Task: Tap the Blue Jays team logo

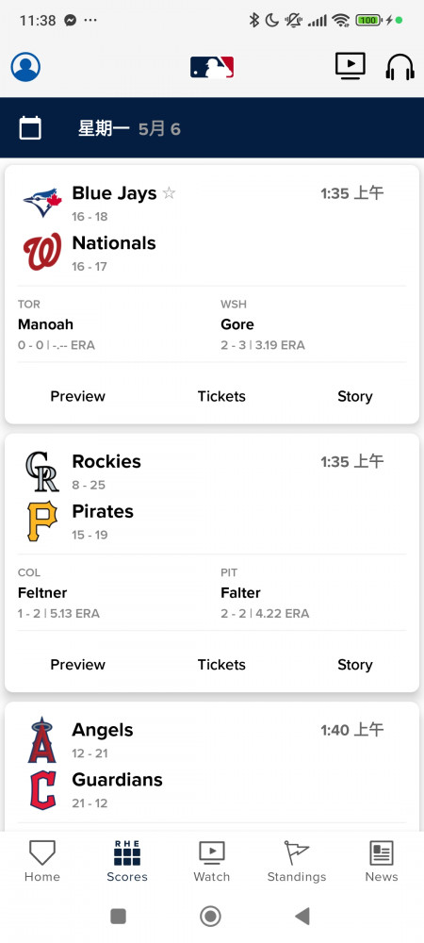Action: point(42,203)
